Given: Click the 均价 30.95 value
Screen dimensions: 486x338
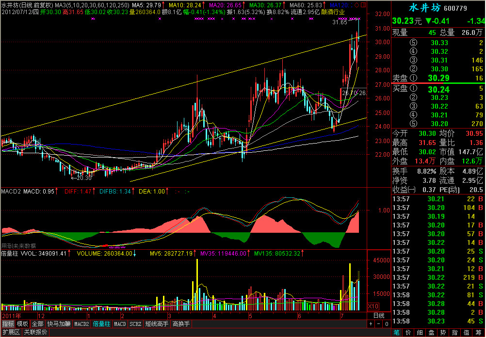Looking at the screenshot, I should click(x=474, y=133).
